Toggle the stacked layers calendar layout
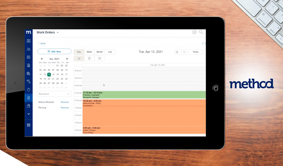The height and width of the screenshot is (166, 283). click(79, 58)
